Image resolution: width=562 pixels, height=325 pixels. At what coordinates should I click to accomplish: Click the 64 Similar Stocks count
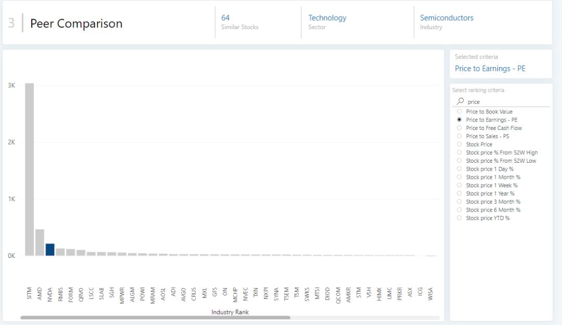(225, 18)
